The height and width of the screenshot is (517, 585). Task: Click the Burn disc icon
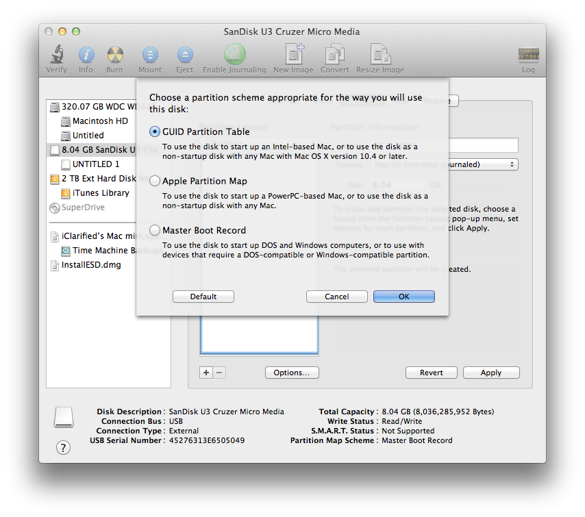coord(115,55)
